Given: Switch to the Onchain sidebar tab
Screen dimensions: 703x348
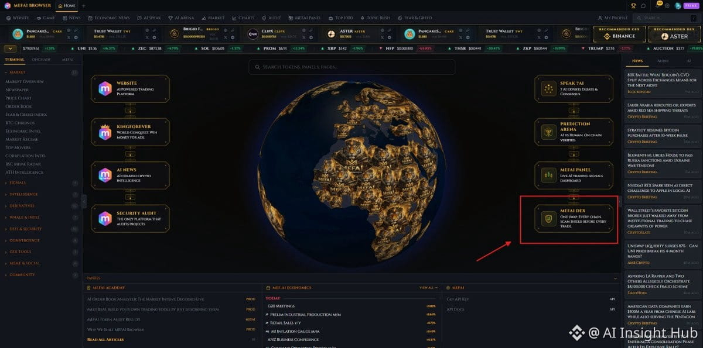Looking at the screenshot, I should pos(41,60).
